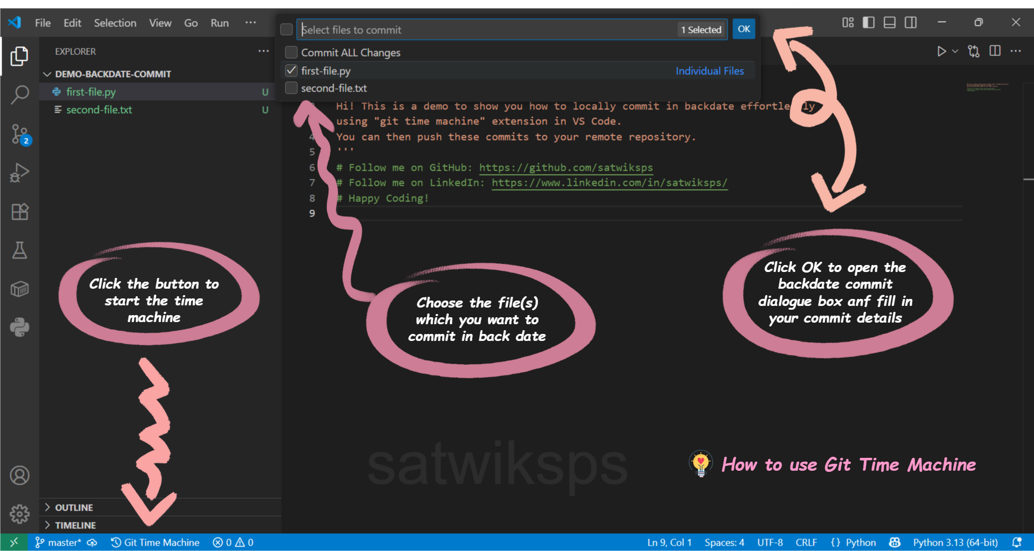Image resolution: width=1034 pixels, height=551 pixels.
Task: Expand the TIMELINE section
Action: [75, 525]
